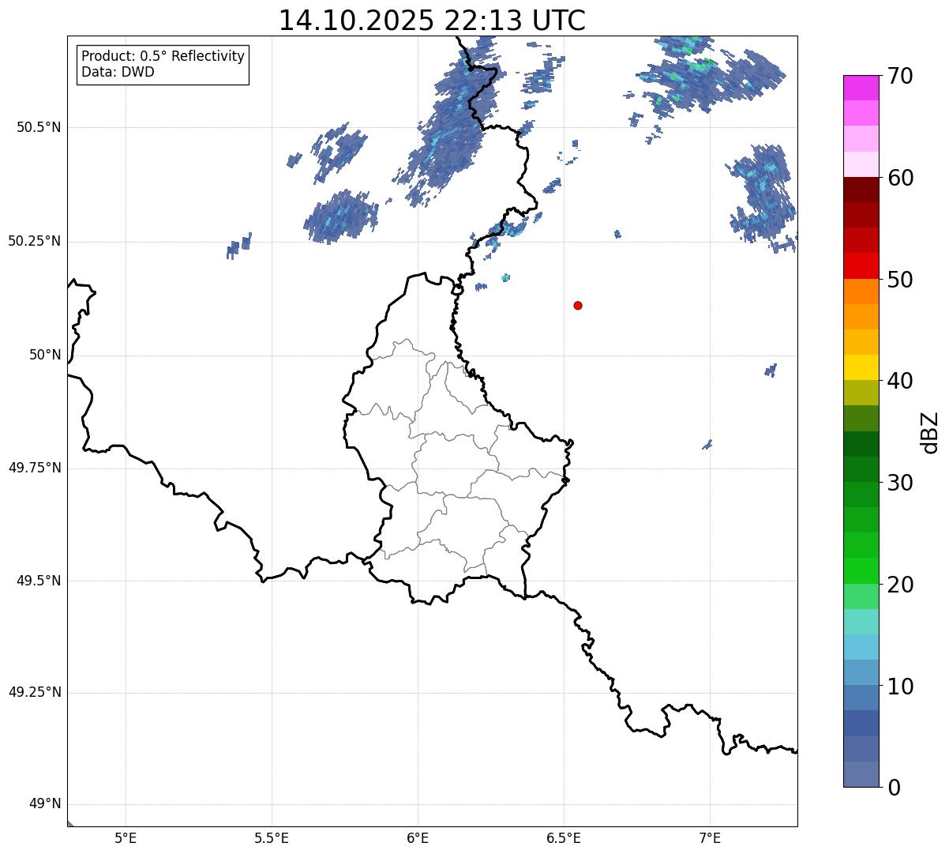Click the dBZ colorbar axis label
Image resolution: width=949 pixels, height=854 pixels.
coord(931,432)
